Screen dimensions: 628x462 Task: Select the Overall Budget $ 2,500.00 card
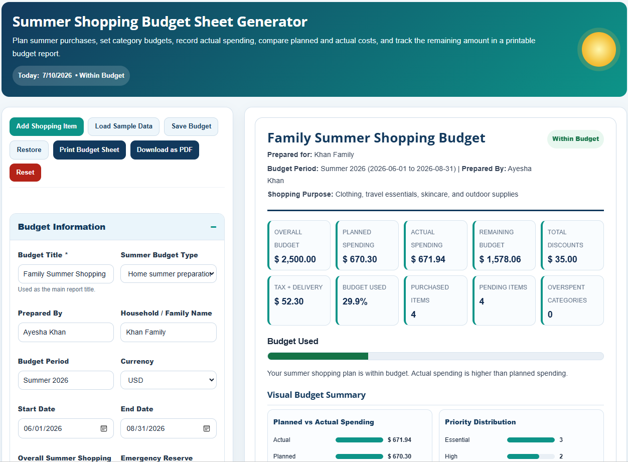coord(299,245)
